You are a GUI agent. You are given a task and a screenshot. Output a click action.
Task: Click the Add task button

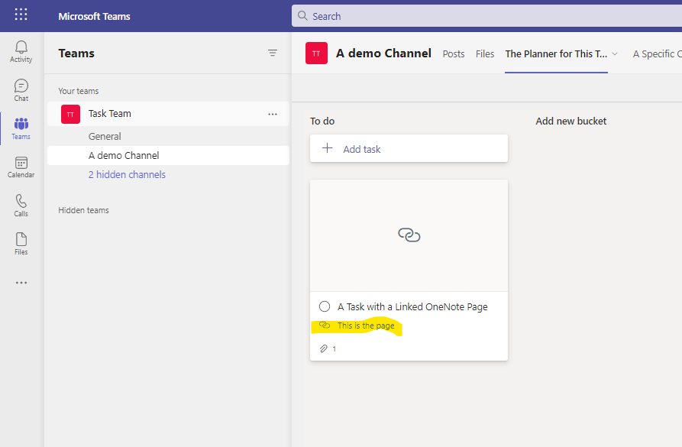(409, 148)
